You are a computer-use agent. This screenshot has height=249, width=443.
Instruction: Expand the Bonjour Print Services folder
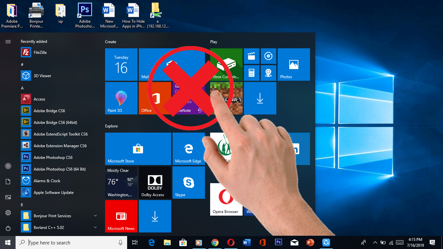59,216
